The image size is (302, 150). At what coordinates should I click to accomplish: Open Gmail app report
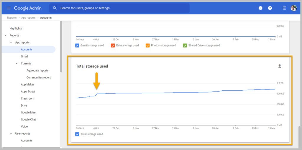[x=24, y=56]
